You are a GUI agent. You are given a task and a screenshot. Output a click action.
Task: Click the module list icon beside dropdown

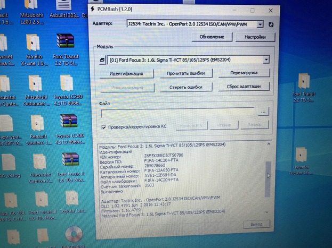pyautogui.click(x=102, y=60)
